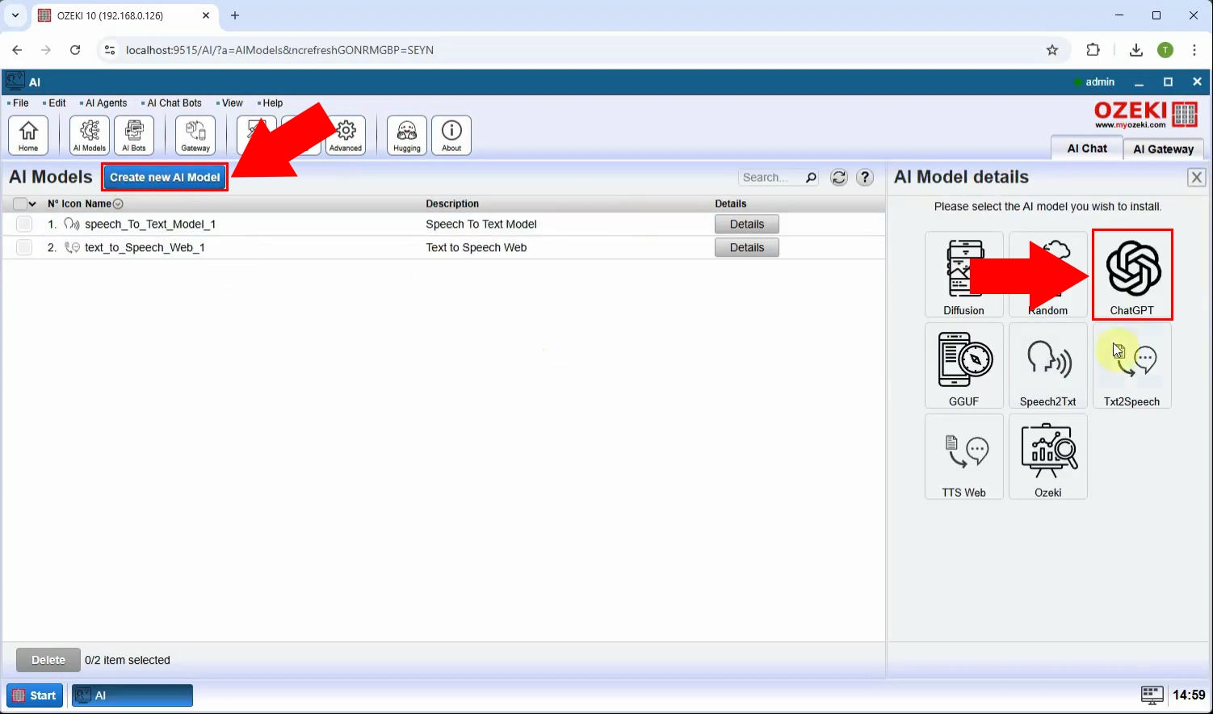The image size is (1213, 714).
Task: Select the Txt2Speech model tile
Action: 1132,366
